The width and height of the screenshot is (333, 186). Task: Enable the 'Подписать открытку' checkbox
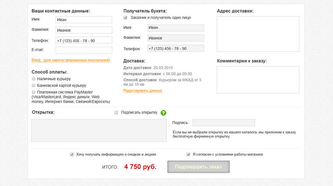(x=117, y=112)
